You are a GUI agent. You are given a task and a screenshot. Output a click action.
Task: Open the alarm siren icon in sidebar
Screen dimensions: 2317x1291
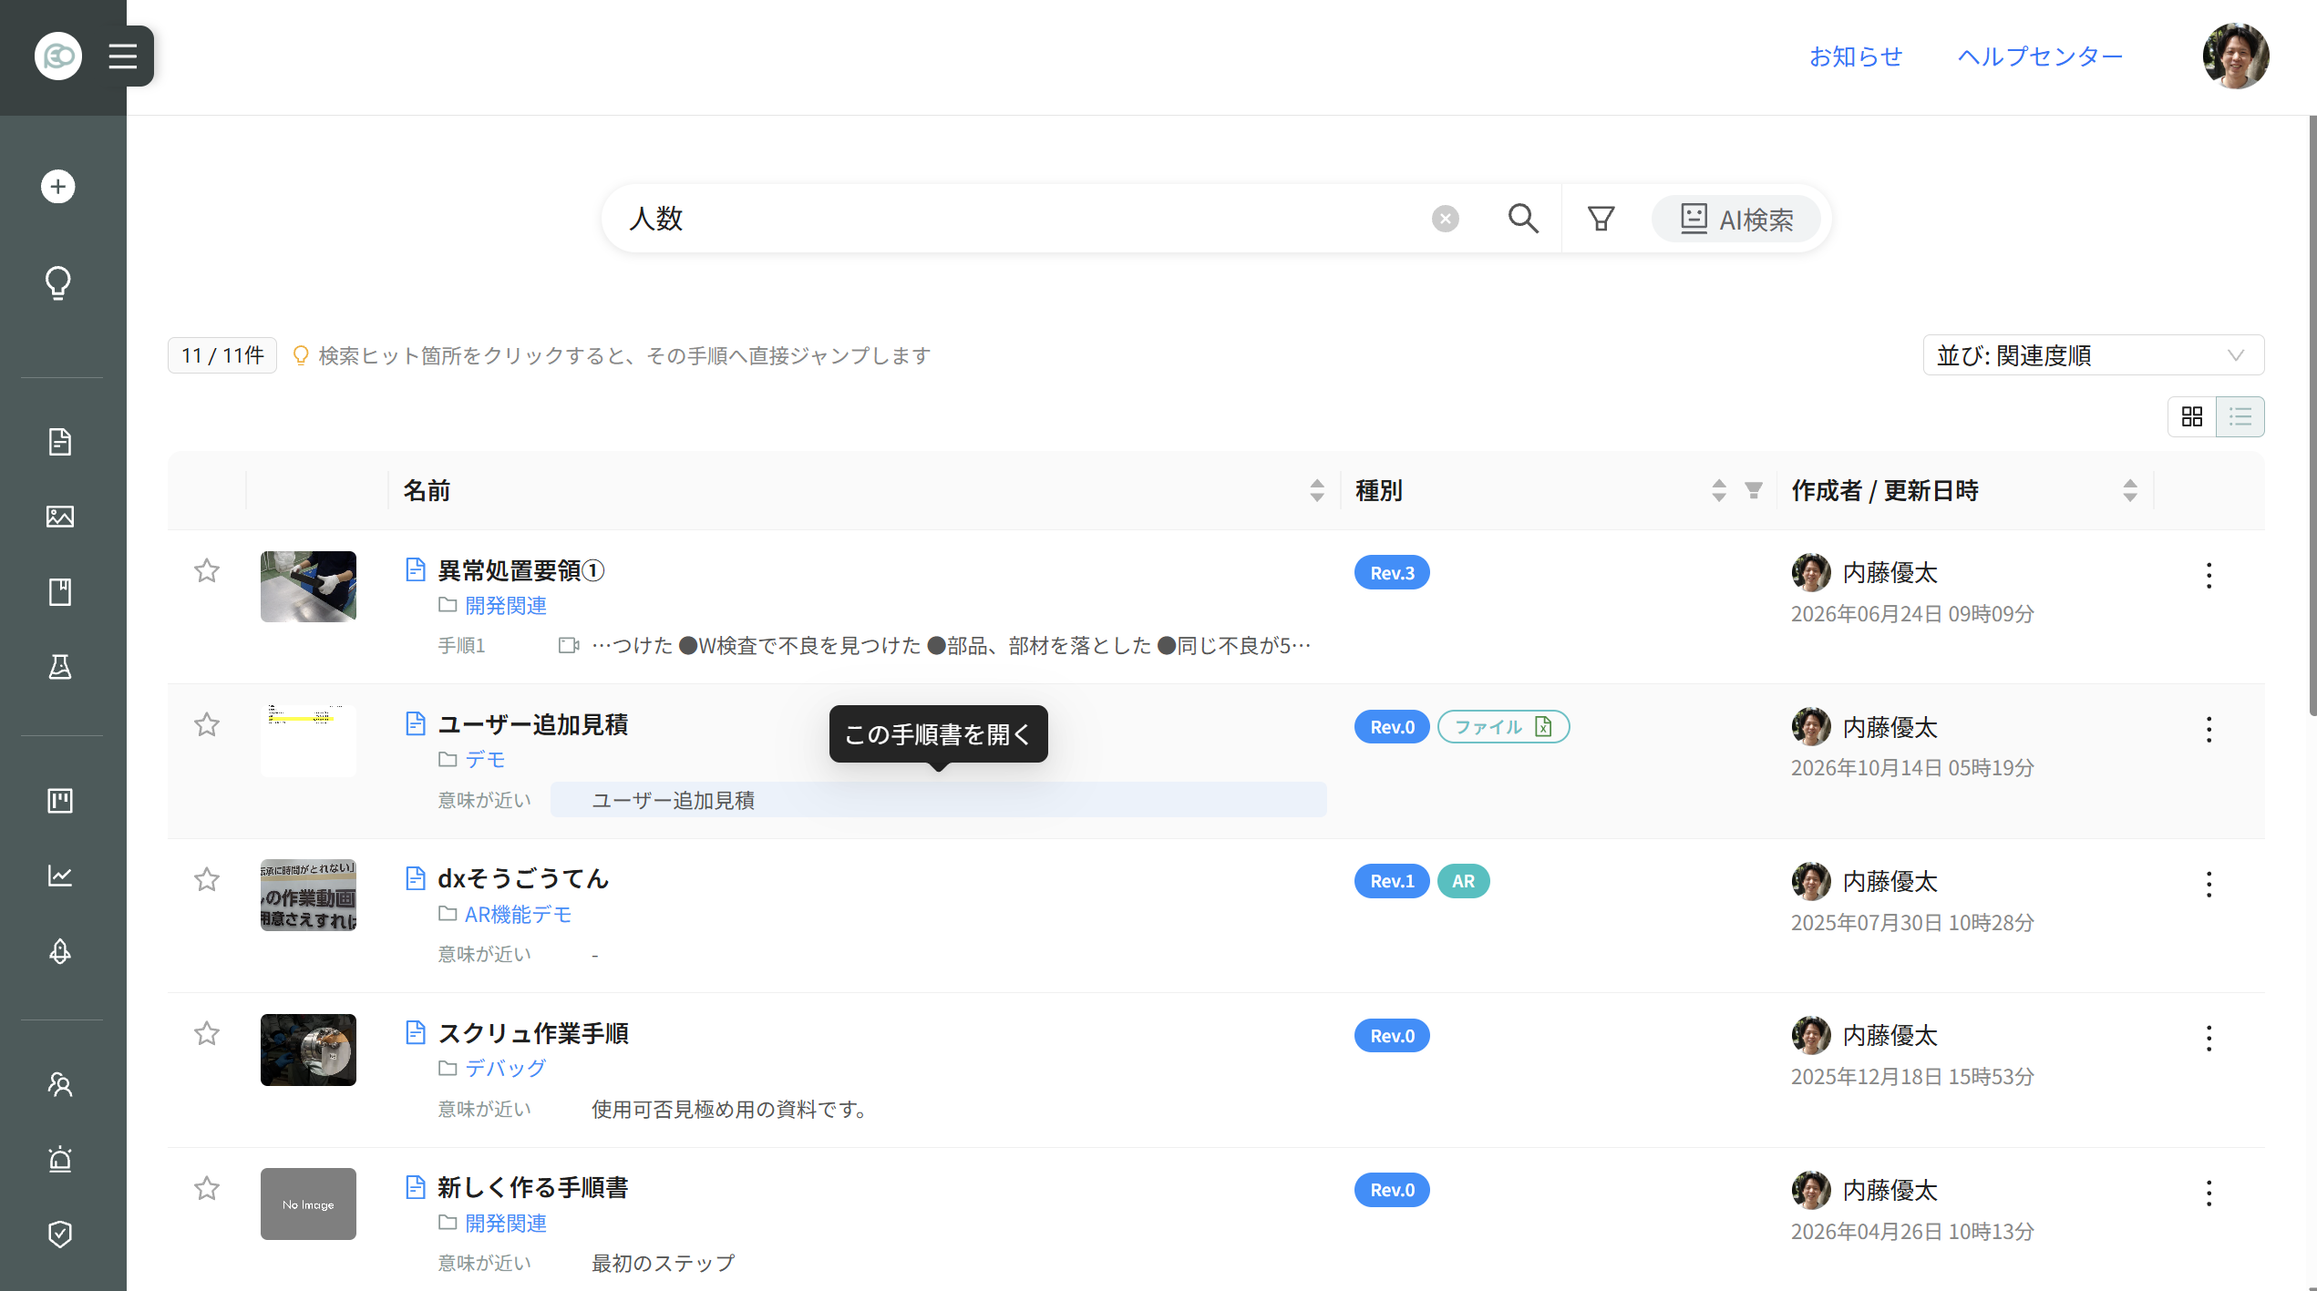tap(60, 1159)
